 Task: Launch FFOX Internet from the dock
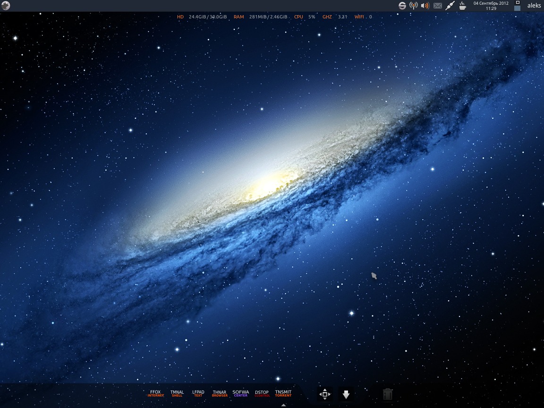pos(155,393)
